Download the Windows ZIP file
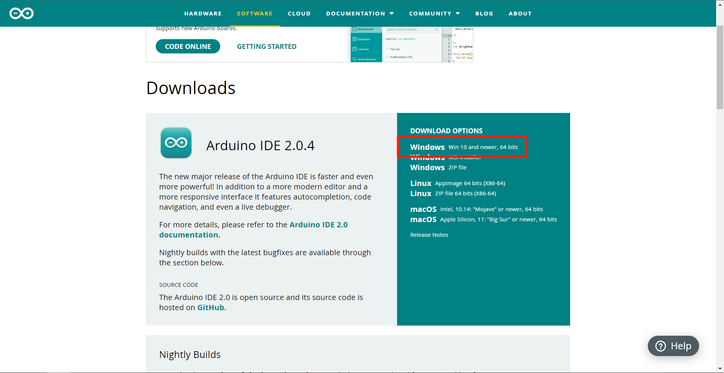The width and height of the screenshot is (724, 373). point(438,167)
